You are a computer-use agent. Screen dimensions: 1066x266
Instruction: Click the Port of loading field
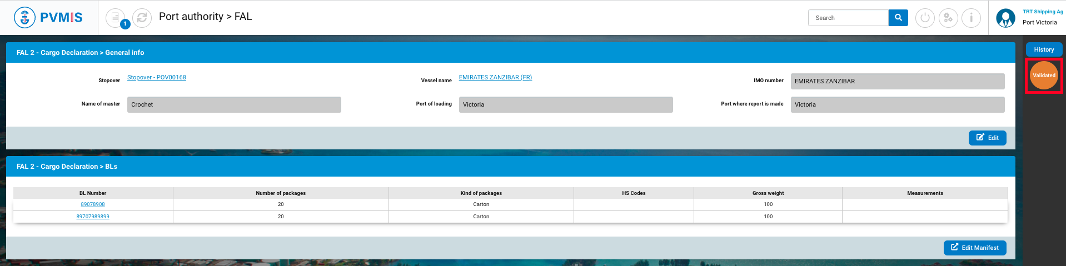(x=565, y=104)
